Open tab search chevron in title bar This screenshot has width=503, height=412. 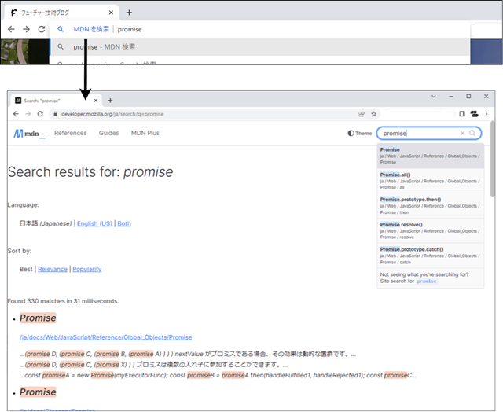[433, 96]
